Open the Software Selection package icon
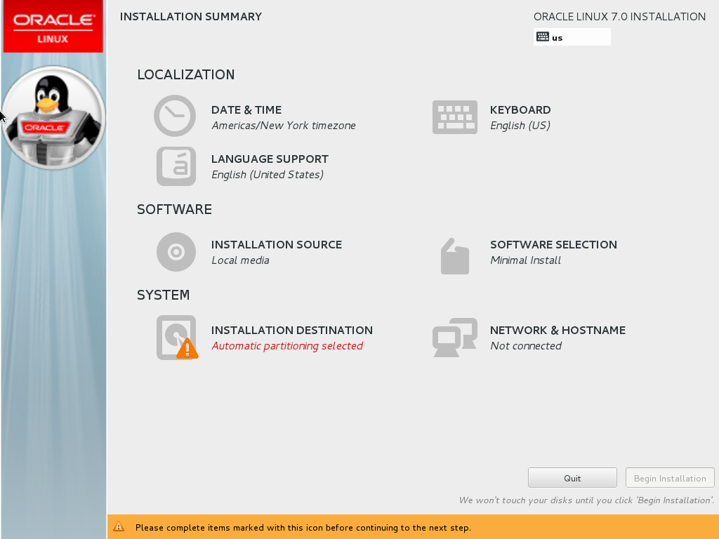The image size is (719, 539). pos(454,255)
